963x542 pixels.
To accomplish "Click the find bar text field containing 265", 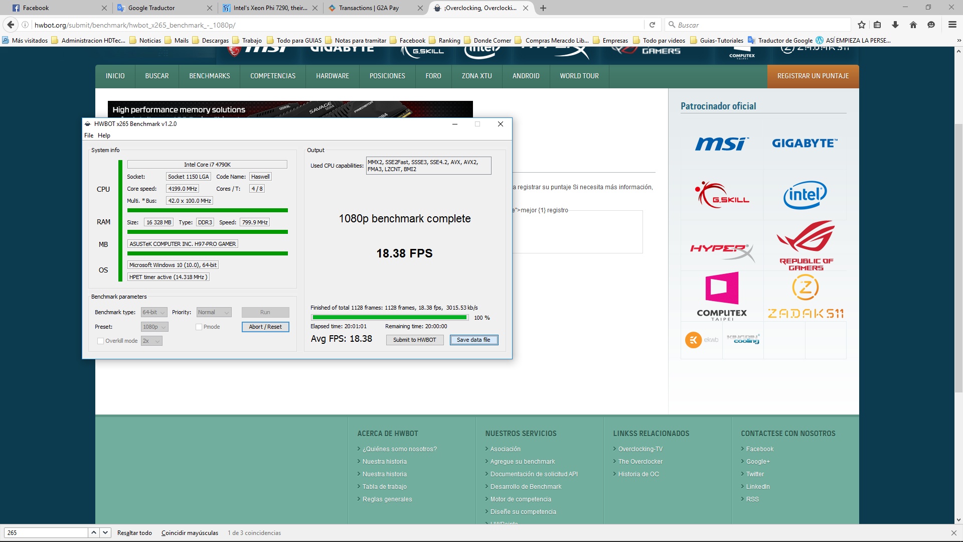I will pyautogui.click(x=46, y=533).
